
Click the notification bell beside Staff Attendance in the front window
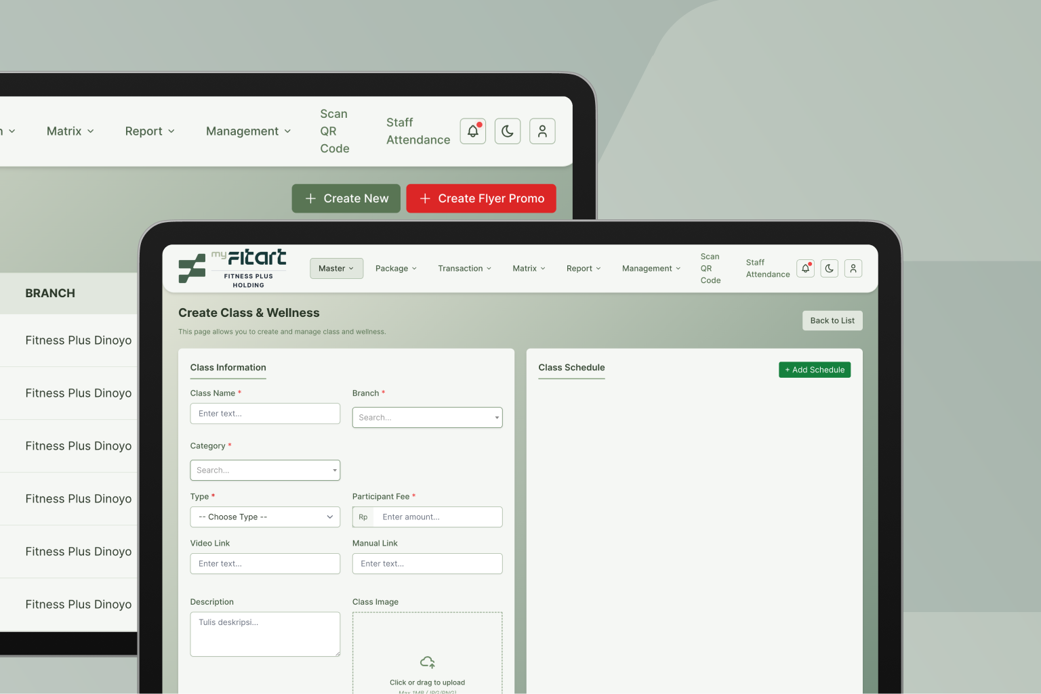click(805, 269)
